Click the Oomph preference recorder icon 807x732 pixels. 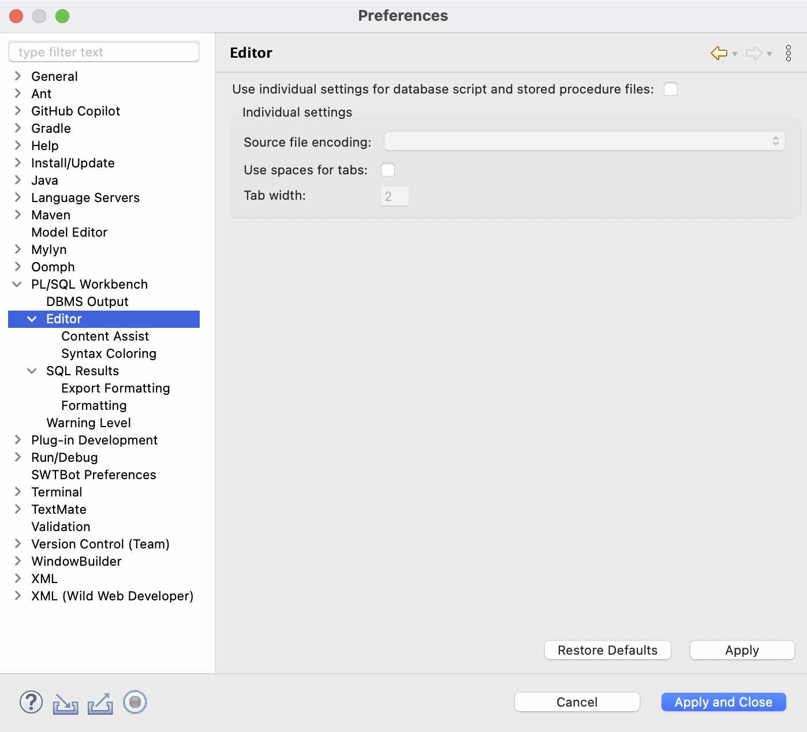(x=134, y=703)
